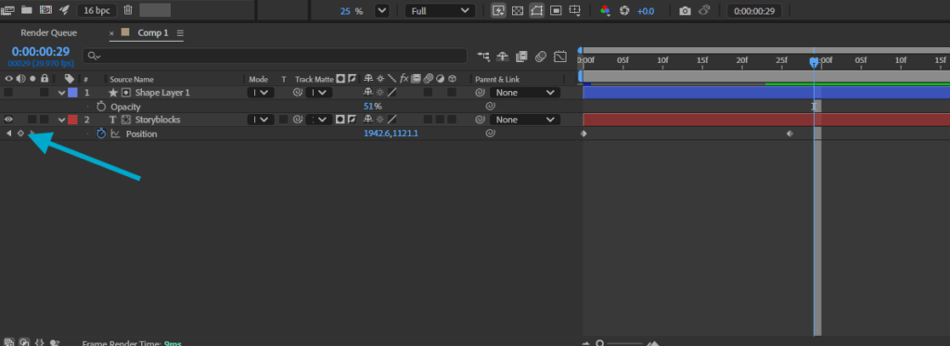Screen dimensions: 950x346
Task: Enable 3D layer for Storyblocks
Action: [452, 120]
